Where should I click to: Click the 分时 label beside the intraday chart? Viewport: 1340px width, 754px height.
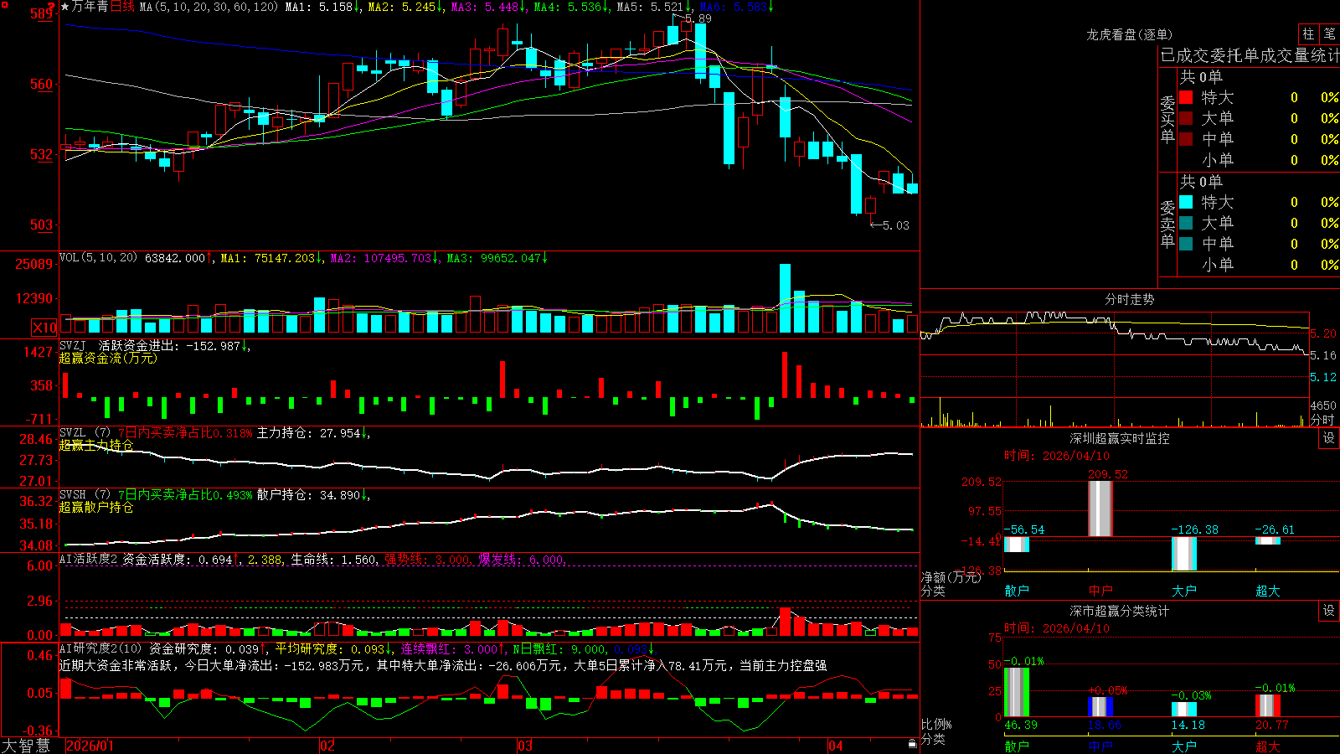1322,420
